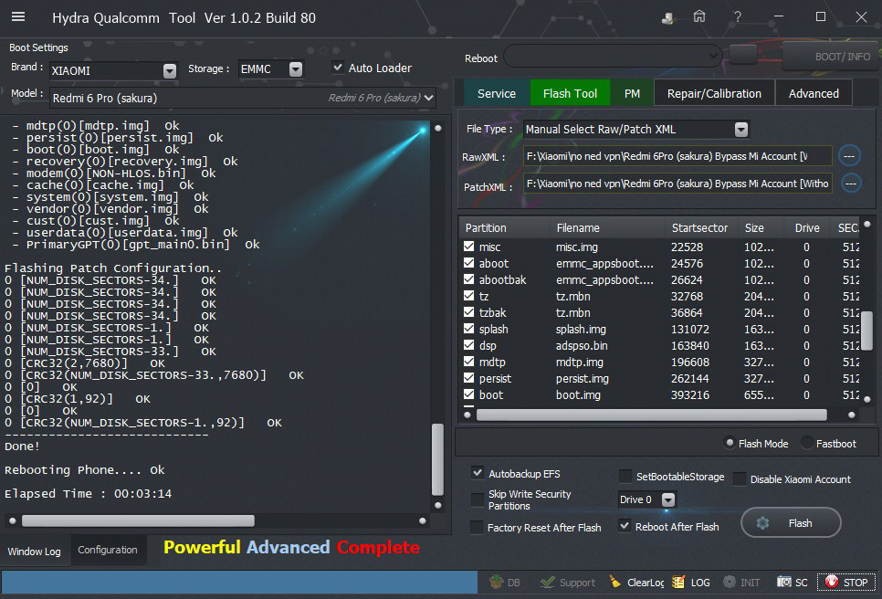Sort by Startsector column header
Viewport: 882px width, 599px height.
699,227
